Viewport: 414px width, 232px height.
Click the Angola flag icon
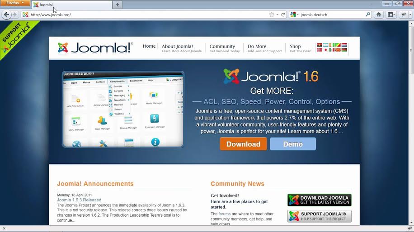(x=320, y=45)
